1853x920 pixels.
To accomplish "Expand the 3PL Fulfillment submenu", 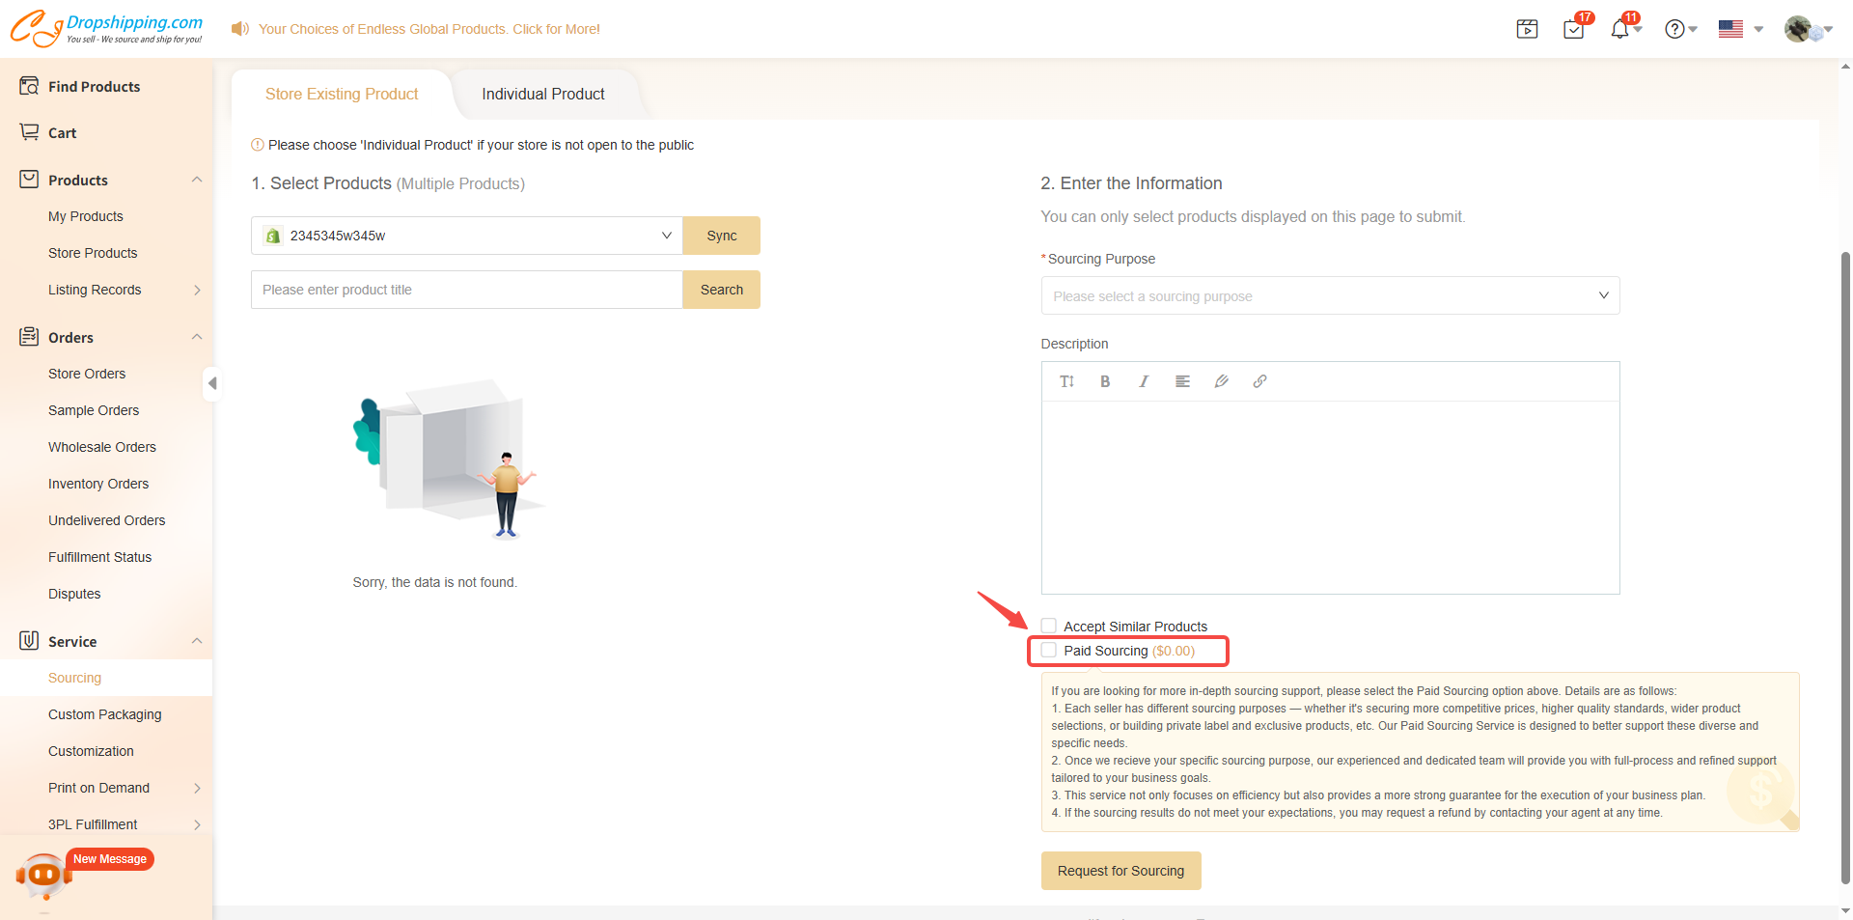I will (197, 824).
